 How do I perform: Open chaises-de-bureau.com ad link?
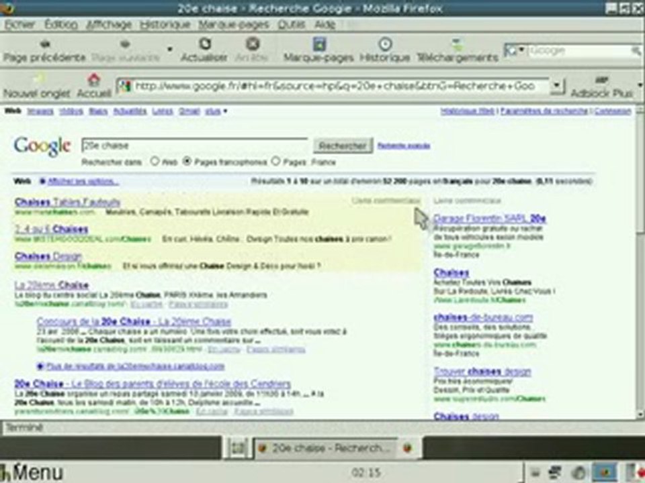483,317
